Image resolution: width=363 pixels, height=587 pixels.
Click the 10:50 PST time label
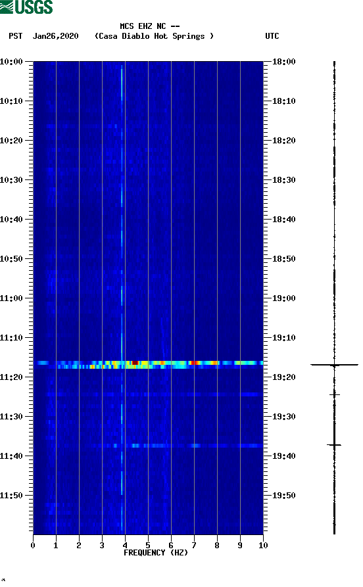point(11,259)
